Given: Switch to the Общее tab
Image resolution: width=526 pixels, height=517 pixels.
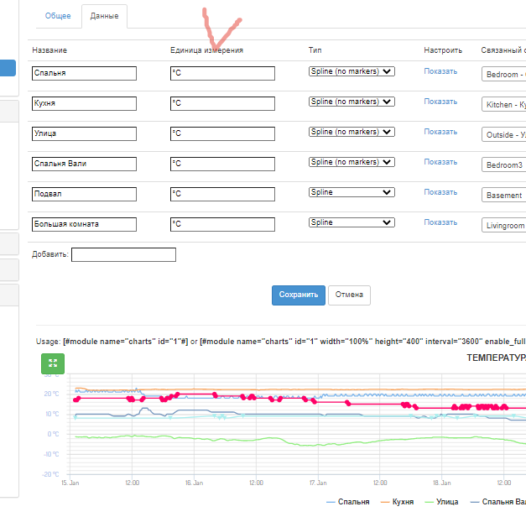Looking at the screenshot, I should [58, 16].
